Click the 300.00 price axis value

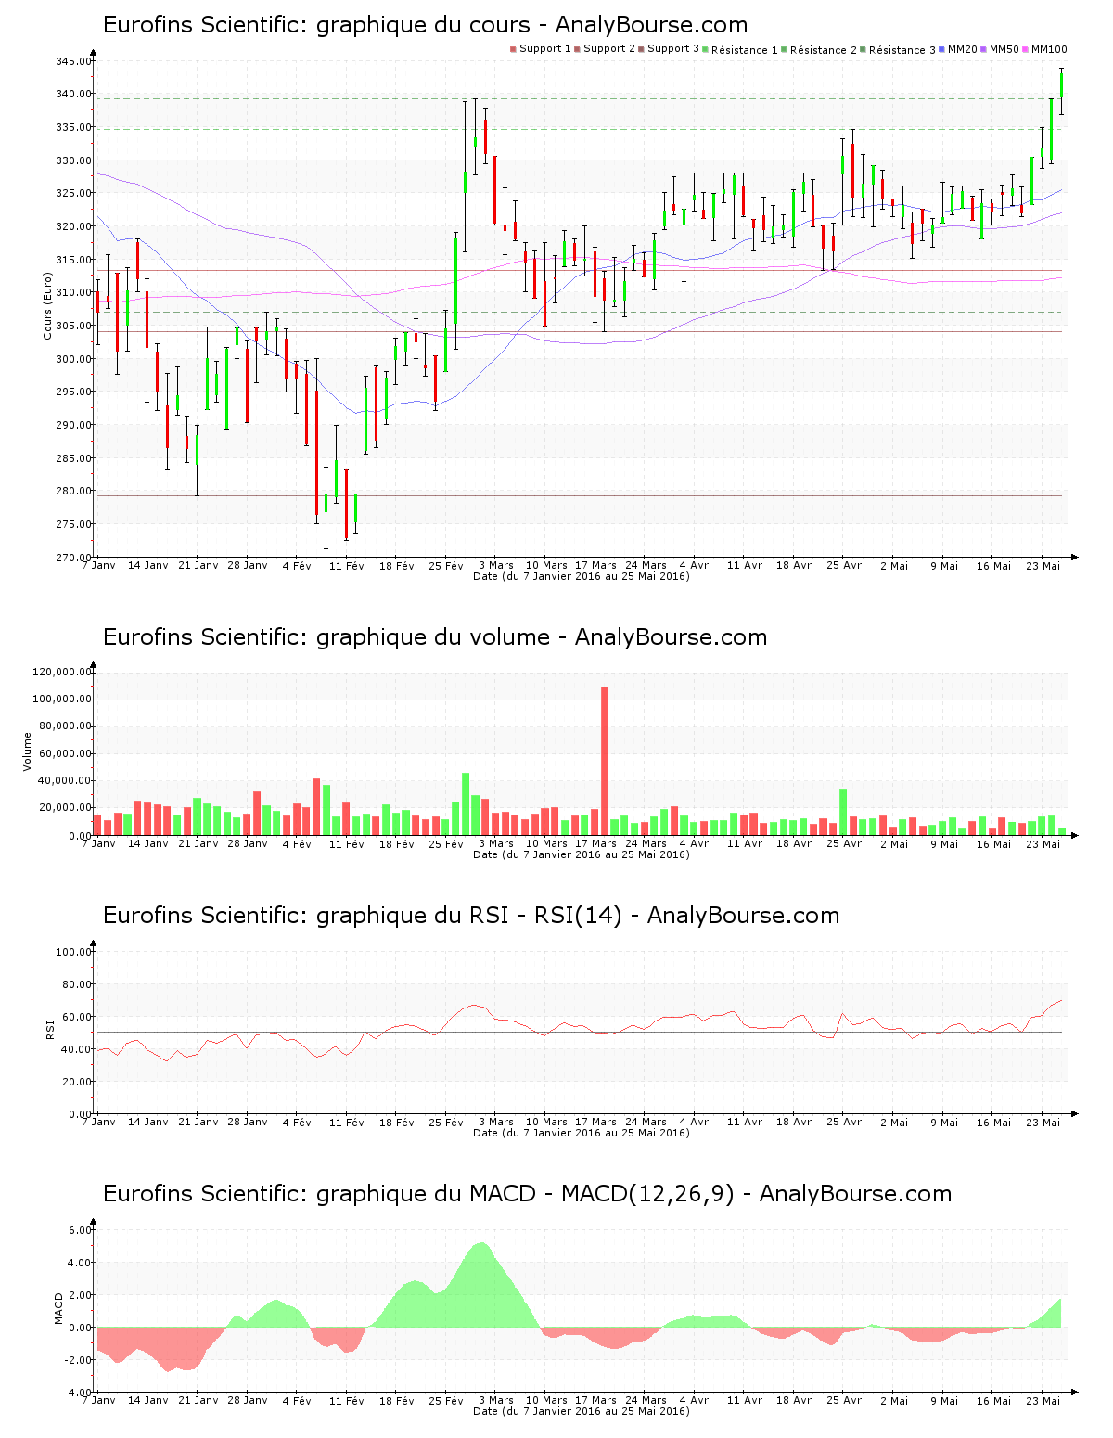click(73, 359)
